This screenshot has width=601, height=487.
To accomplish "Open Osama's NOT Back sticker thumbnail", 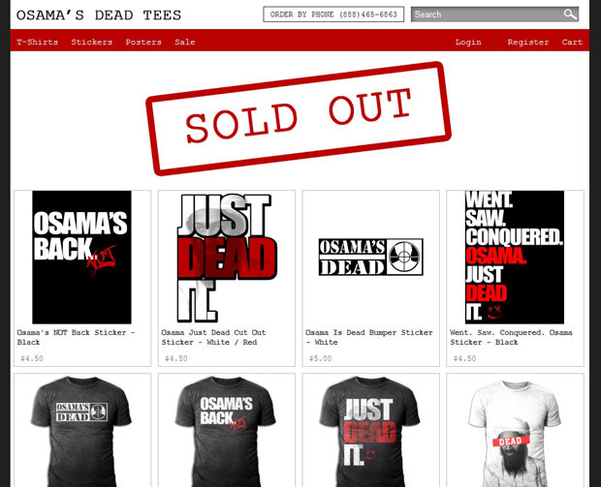I will [81, 258].
